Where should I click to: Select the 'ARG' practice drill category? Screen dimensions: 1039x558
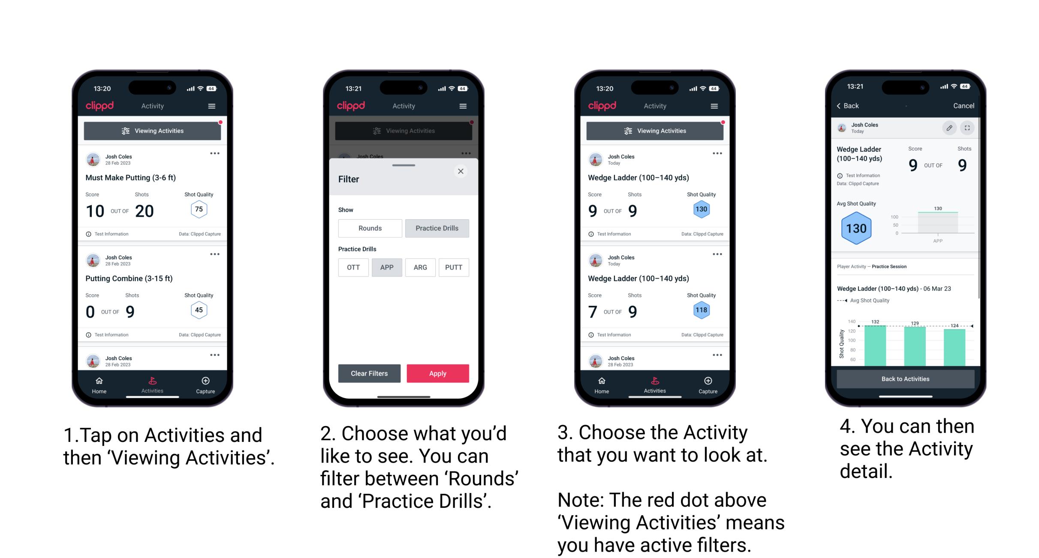click(420, 267)
